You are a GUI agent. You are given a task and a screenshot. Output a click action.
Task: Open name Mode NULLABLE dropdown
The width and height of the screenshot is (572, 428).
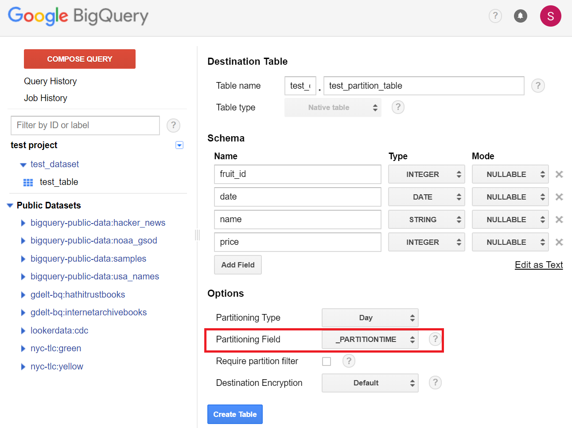point(510,220)
